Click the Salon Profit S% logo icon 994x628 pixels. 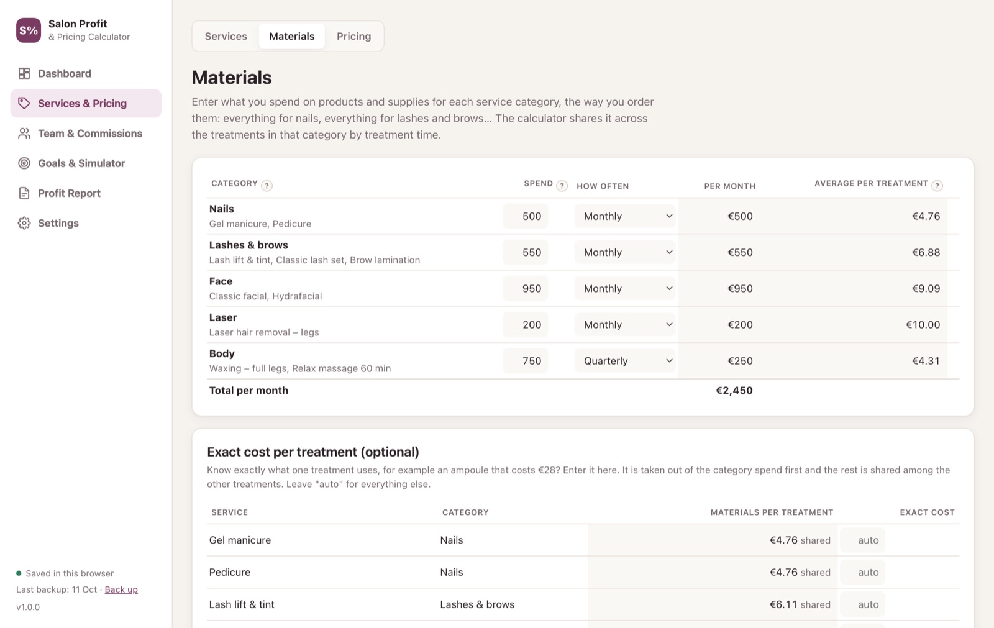(29, 30)
